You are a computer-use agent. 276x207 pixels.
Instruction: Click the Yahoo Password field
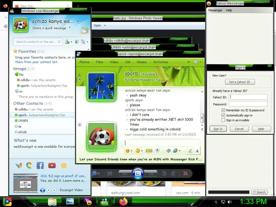248,104
